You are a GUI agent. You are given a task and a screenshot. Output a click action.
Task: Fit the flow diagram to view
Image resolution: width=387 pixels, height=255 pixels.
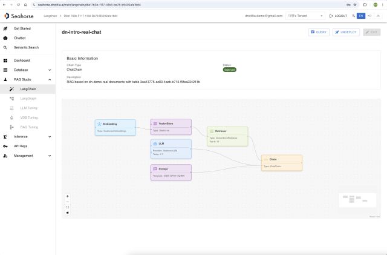[x=67, y=207]
